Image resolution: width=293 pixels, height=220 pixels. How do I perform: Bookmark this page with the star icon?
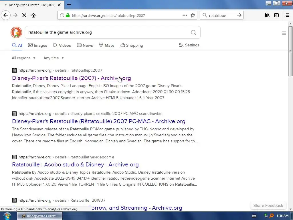[x=193, y=15]
